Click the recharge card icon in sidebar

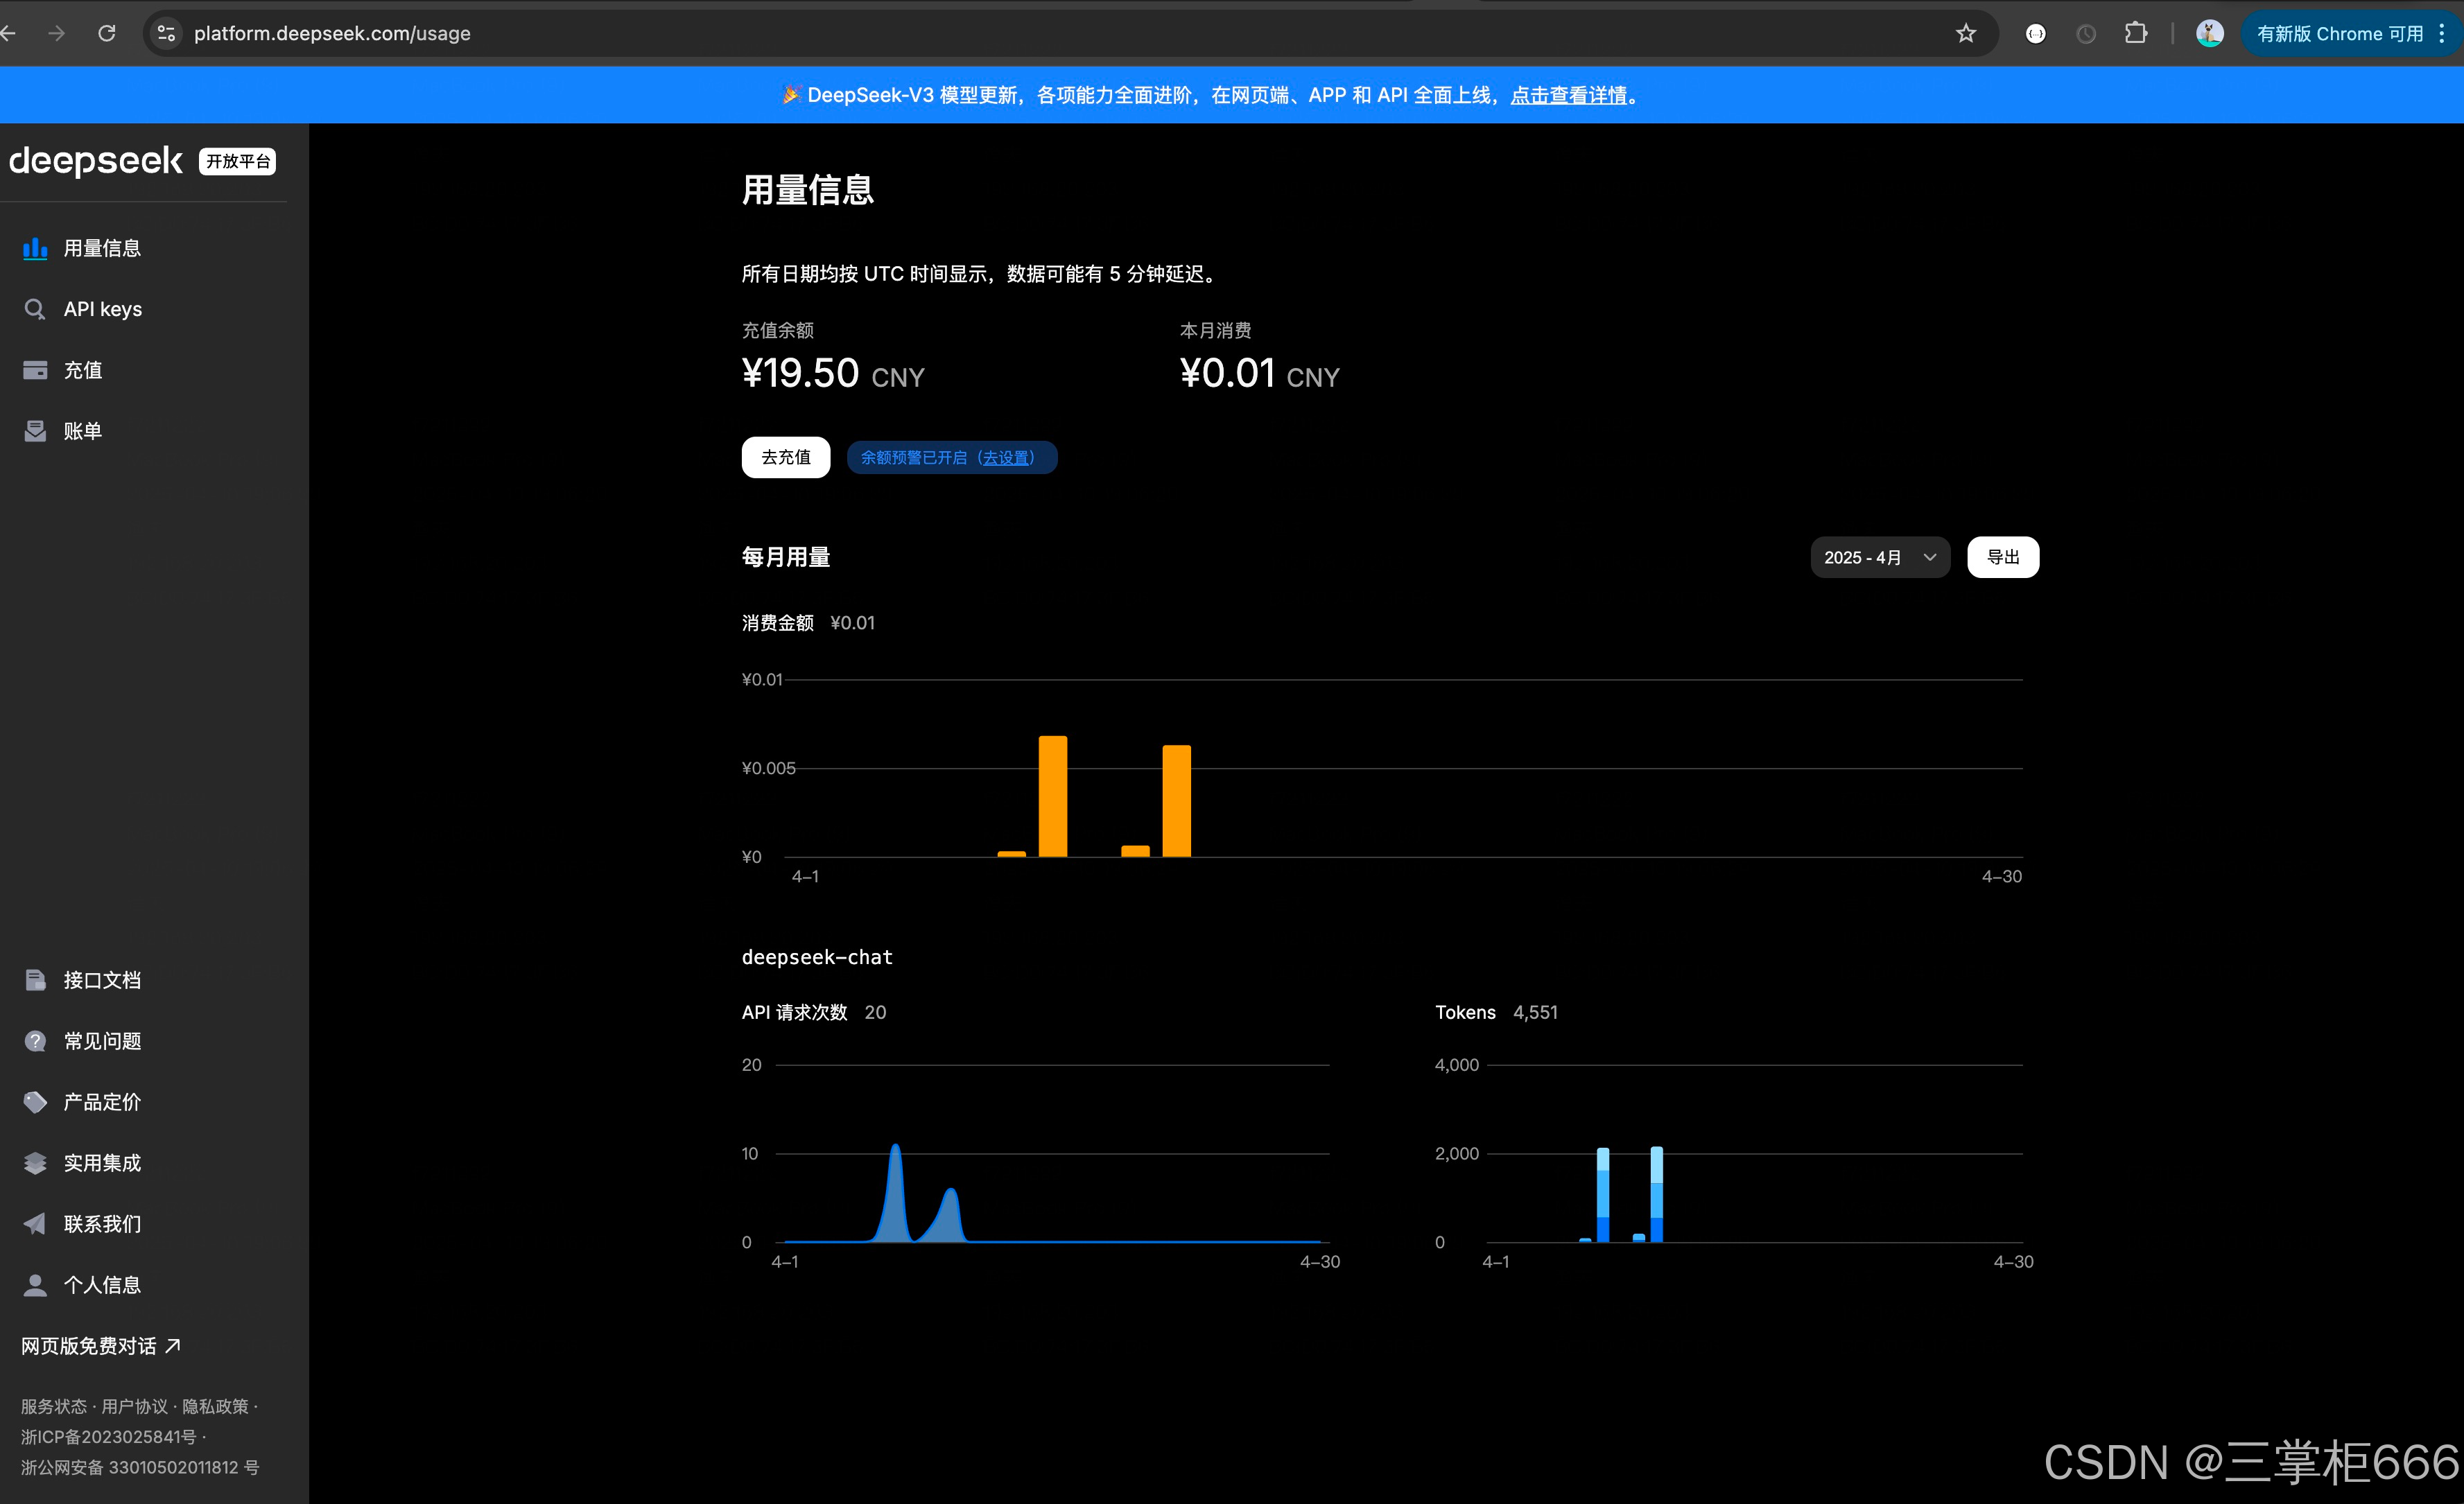coord(35,370)
